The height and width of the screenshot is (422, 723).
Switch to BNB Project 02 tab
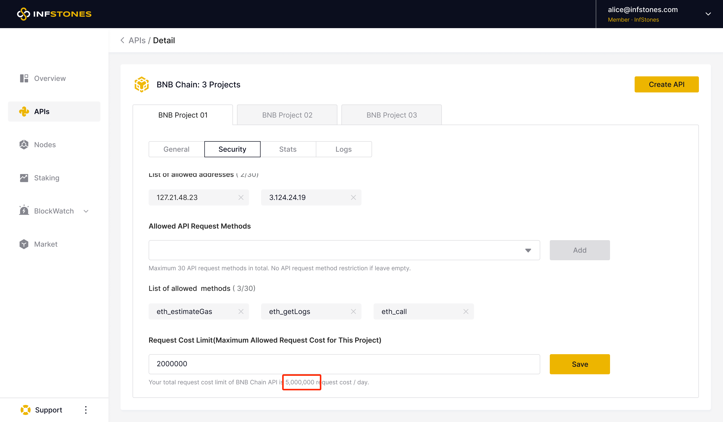coord(287,115)
